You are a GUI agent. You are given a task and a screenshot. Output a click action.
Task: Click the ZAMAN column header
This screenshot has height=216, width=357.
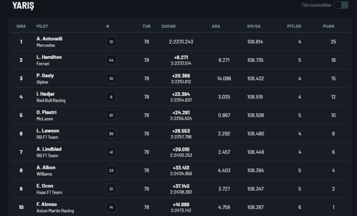(168, 26)
